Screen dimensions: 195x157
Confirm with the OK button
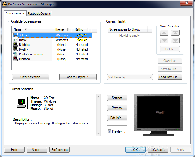(135, 150)
